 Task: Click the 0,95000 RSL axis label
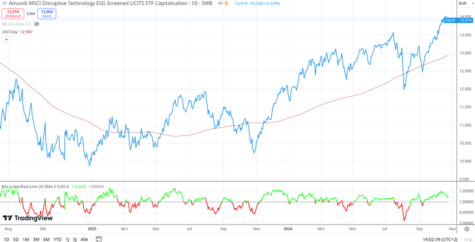pos(465,213)
